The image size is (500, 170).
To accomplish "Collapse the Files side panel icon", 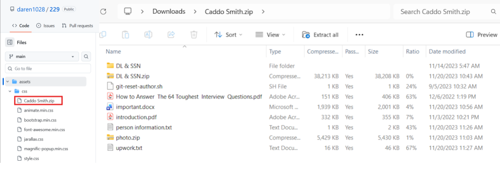I will tap(10, 42).
